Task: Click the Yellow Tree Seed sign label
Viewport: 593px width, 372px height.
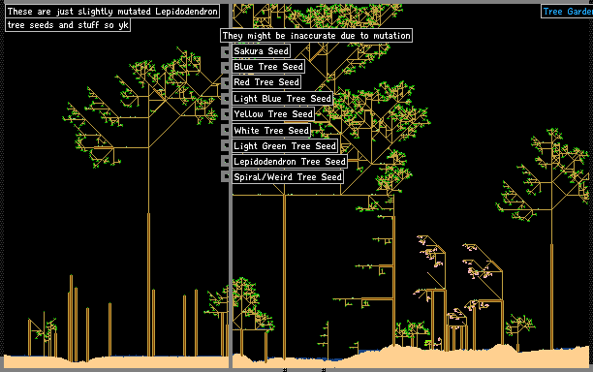Action: pos(273,114)
